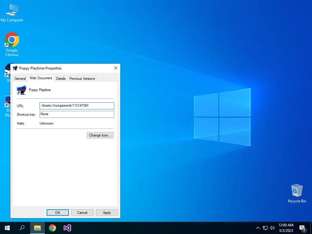Image resolution: width=312 pixels, height=234 pixels.
Task: Click the Change Icon... button
Action: click(100, 135)
